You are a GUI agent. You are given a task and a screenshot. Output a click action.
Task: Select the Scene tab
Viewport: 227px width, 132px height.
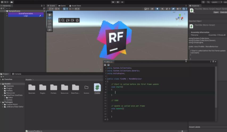click(51, 6)
